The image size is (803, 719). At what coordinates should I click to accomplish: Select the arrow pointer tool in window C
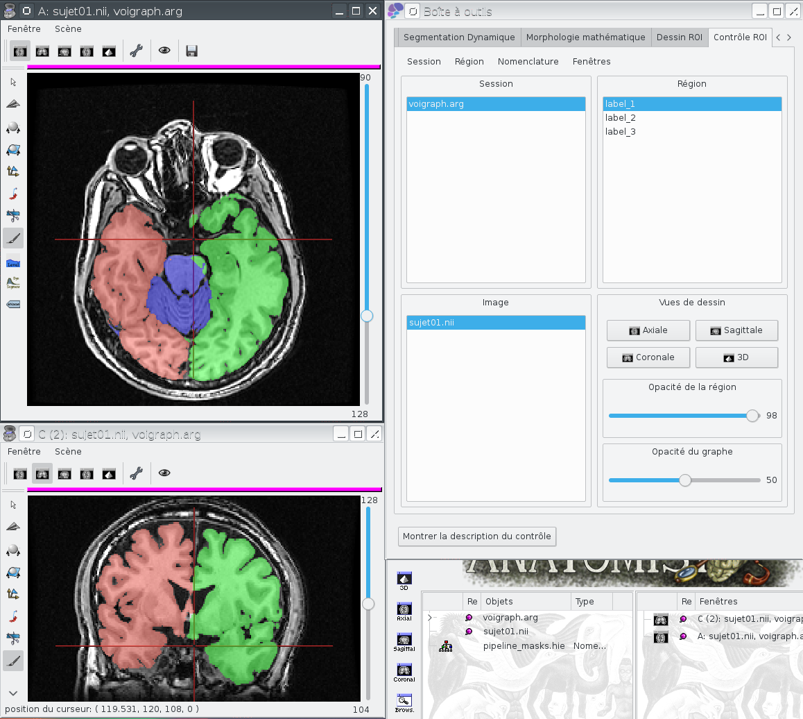click(13, 504)
